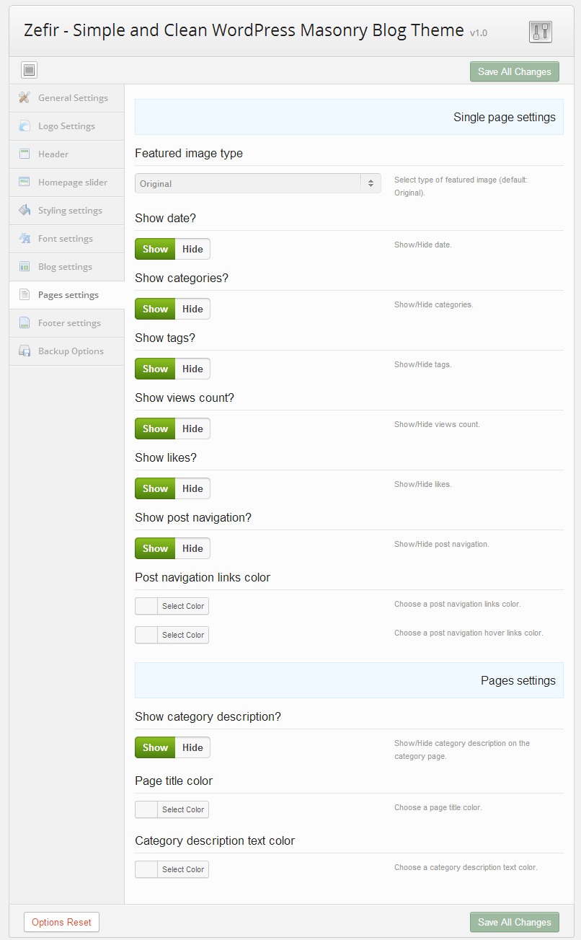581x940 pixels.
Task: Switch to Footer settings tab
Action: (69, 323)
